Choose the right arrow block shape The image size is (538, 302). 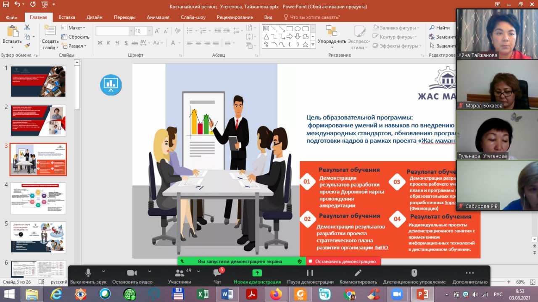coord(290,37)
